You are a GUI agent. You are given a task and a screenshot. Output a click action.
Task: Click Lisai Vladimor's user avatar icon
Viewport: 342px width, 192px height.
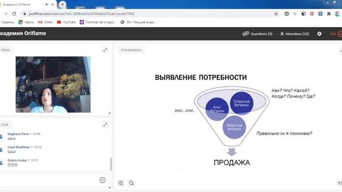[x=1, y=150]
